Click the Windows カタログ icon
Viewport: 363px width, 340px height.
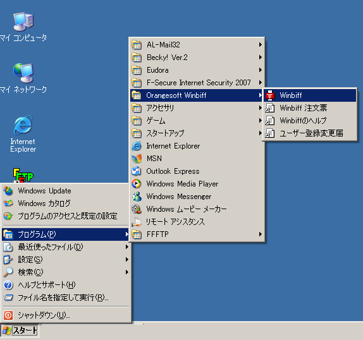point(8,203)
